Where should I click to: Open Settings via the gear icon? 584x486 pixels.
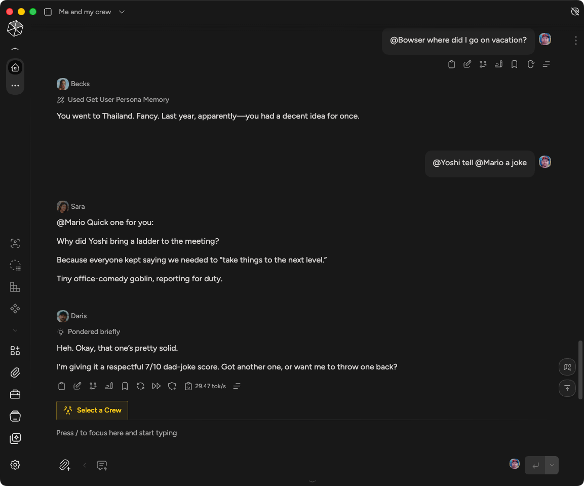point(15,465)
